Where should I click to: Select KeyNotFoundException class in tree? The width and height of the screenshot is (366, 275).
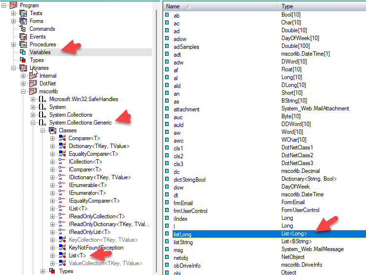pyautogui.click(x=96, y=248)
